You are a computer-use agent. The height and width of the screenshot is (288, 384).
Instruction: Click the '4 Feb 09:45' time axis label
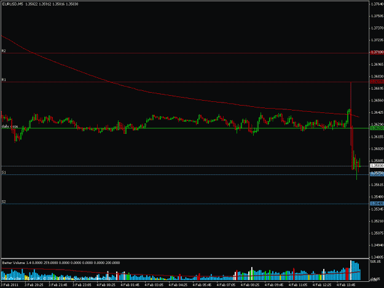pyautogui.click(x=274, y=285)
